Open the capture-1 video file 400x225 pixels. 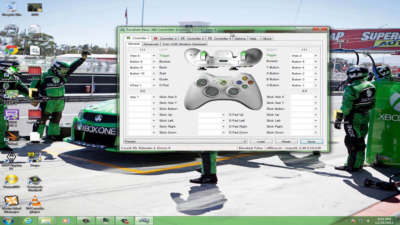click(35, 74)
